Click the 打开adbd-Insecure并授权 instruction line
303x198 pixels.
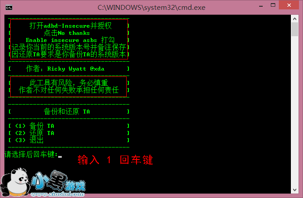point(71,25)
